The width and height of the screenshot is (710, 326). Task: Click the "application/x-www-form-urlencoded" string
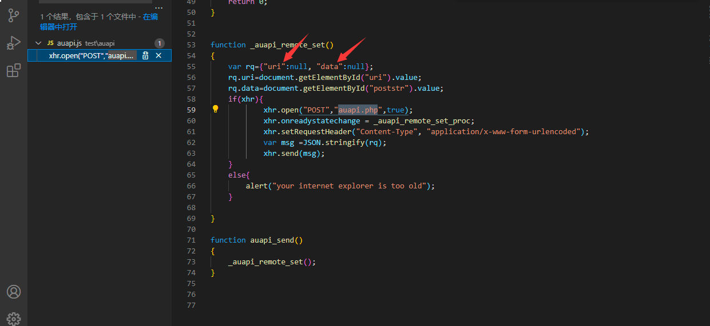tap(503, 131)
